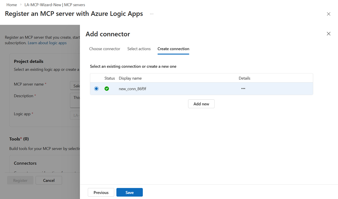Save the connector configuration
Screen dimensions: 338x199
pos(130,192)
